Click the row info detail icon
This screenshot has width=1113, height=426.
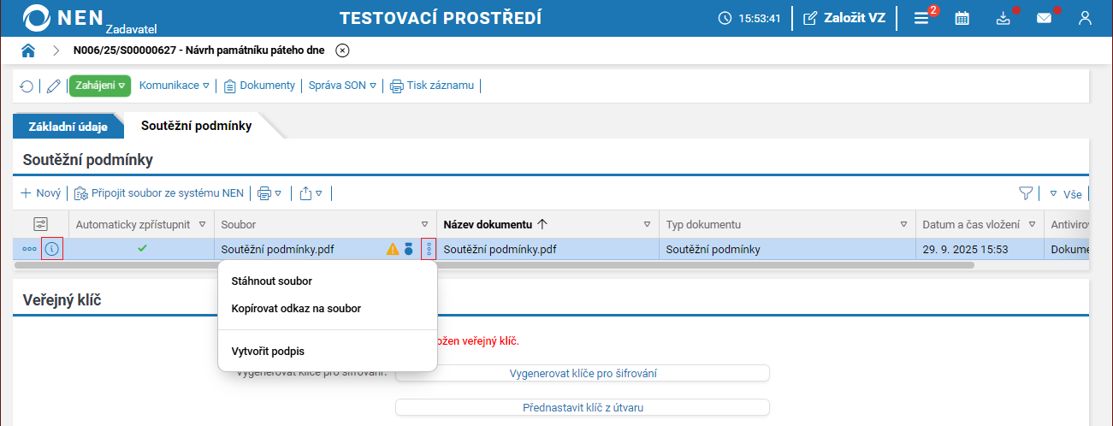(52, 250)
